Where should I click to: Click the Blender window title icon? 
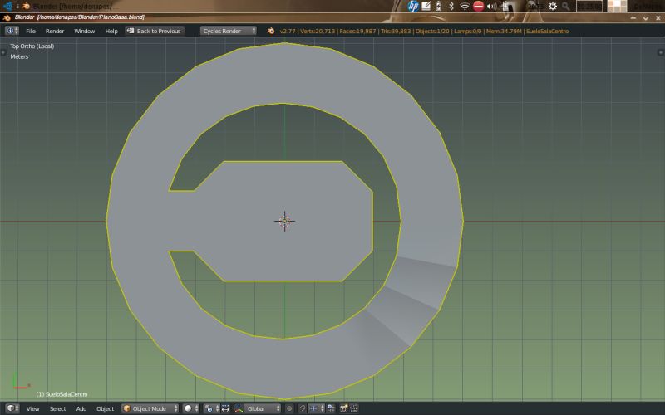[x=7, y=17]
